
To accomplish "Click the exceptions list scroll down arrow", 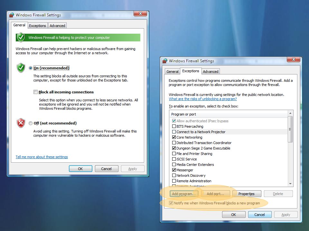I will click(290, 184).
